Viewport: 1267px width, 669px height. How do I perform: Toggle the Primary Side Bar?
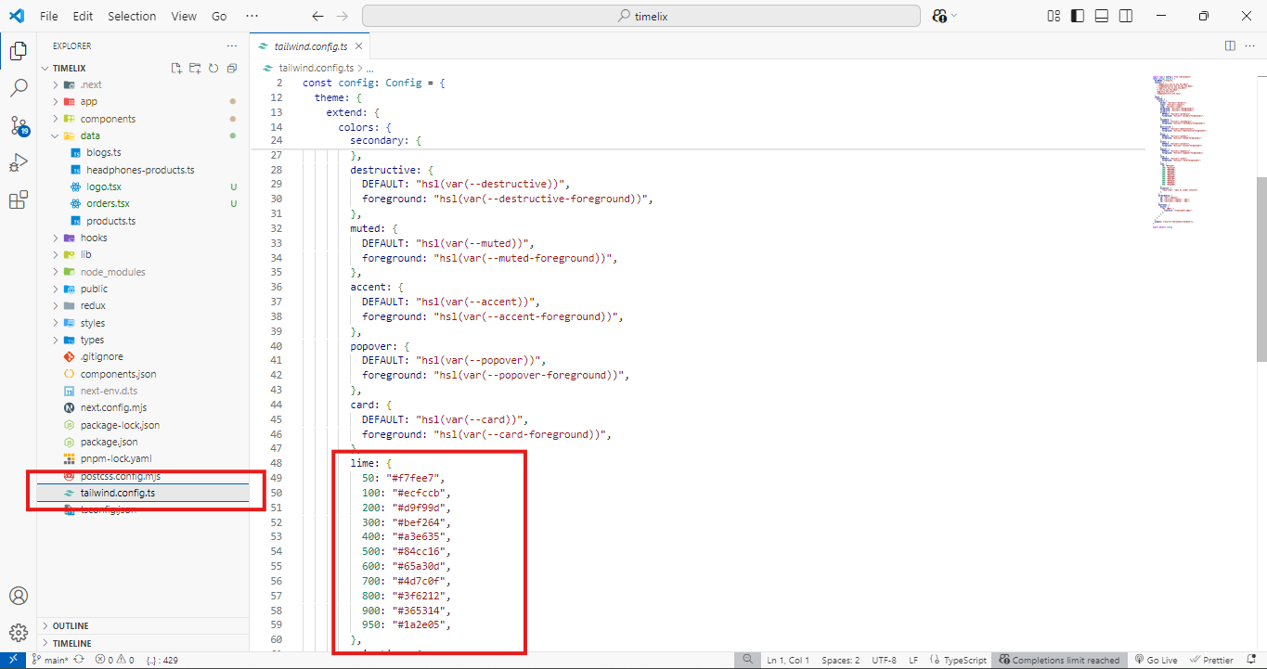click(x=1077, y=16)
